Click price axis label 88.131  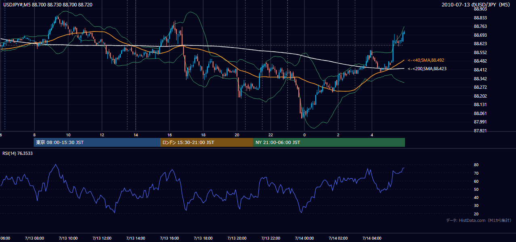tap(480, 104)
